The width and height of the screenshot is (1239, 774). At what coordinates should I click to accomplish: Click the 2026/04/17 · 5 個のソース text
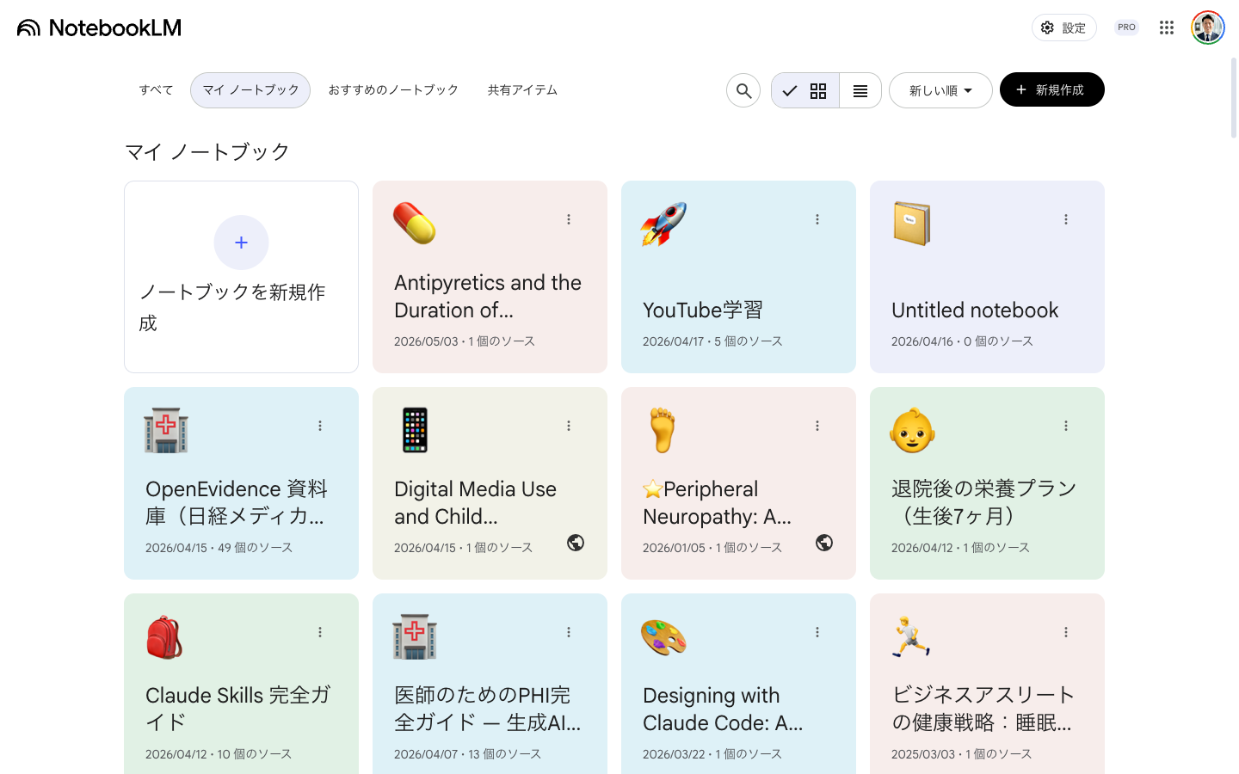tap(712, 341)
